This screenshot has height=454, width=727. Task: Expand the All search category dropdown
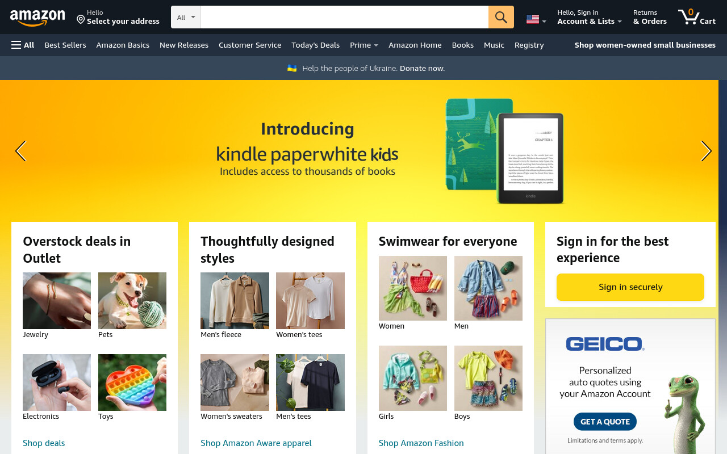tap(186, 17)
